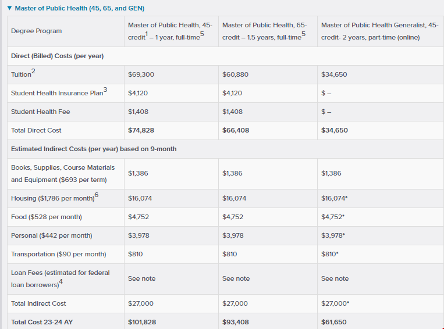Viewport: 444px width, 329px height.
Task: Open footnote 3 beside Student Health Insurance Plan
Action: pyautogui.click(x=105, y=90)
